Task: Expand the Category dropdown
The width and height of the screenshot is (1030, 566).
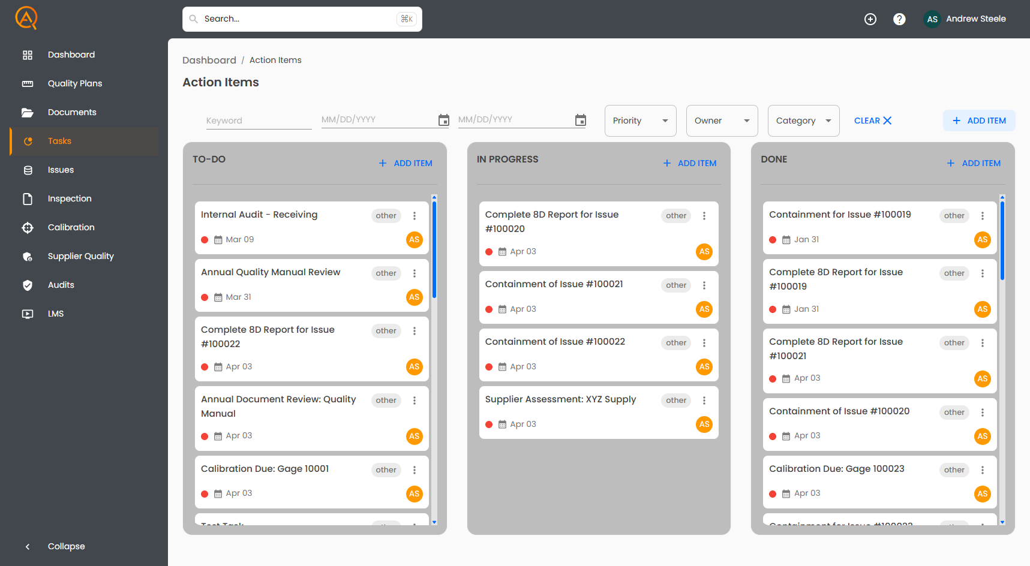Action: pyautogui.click(x=804, y=121)
